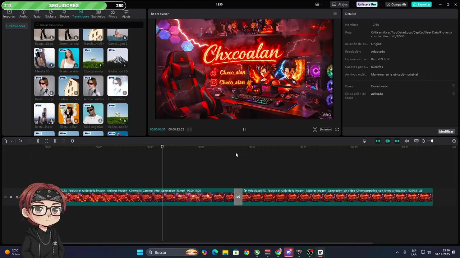Click the Modificar button in Detalles
The image size is (460, 258).
click(x=446, y=132)
